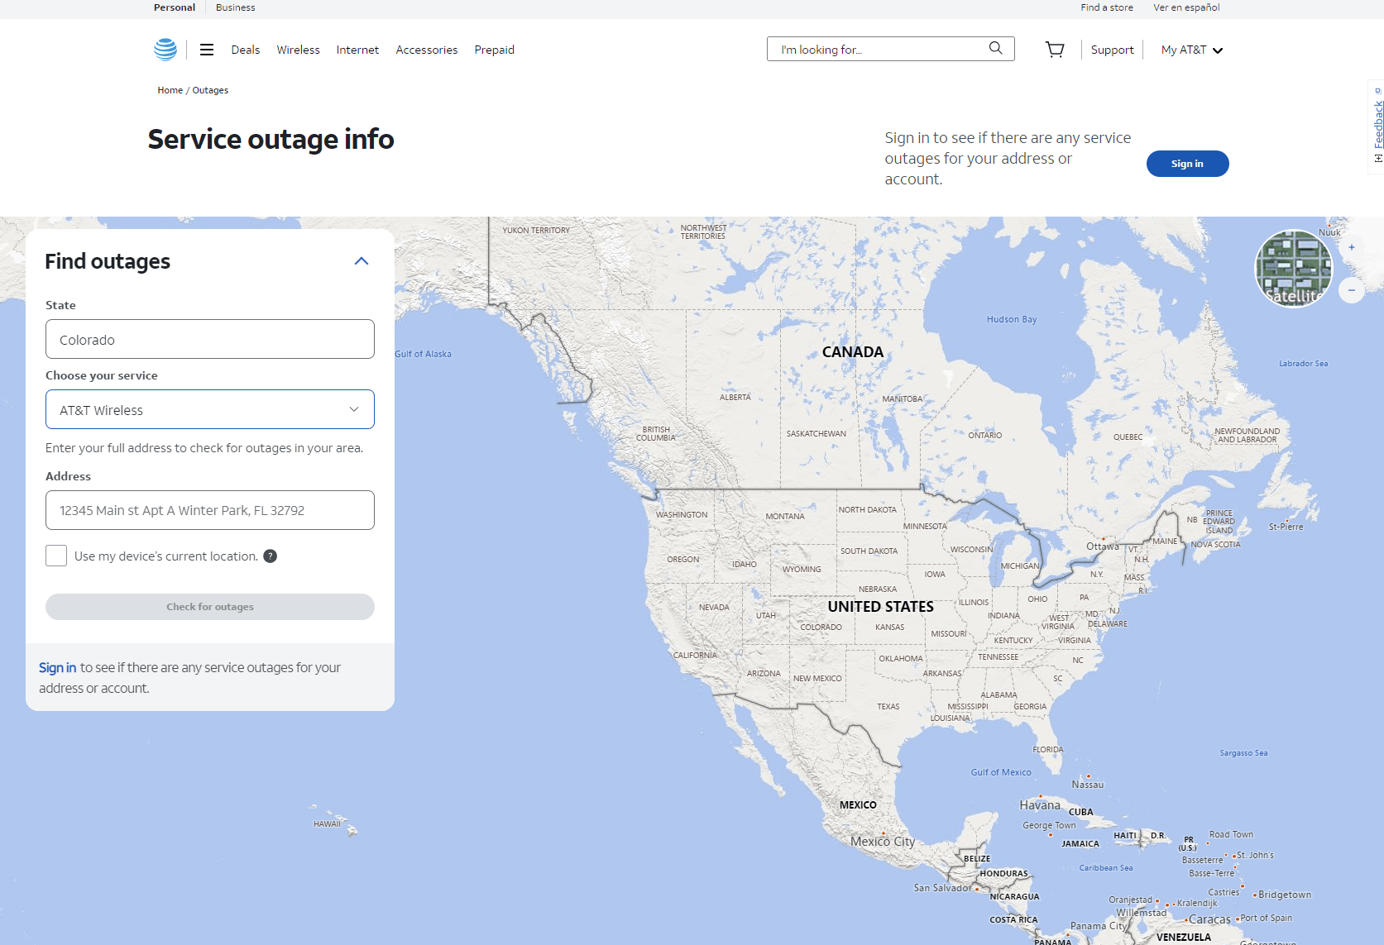Click the location help question mark icon
The height and width of the screenshot is (945, 1384).
pyautogui.click(x=270, y=556)
